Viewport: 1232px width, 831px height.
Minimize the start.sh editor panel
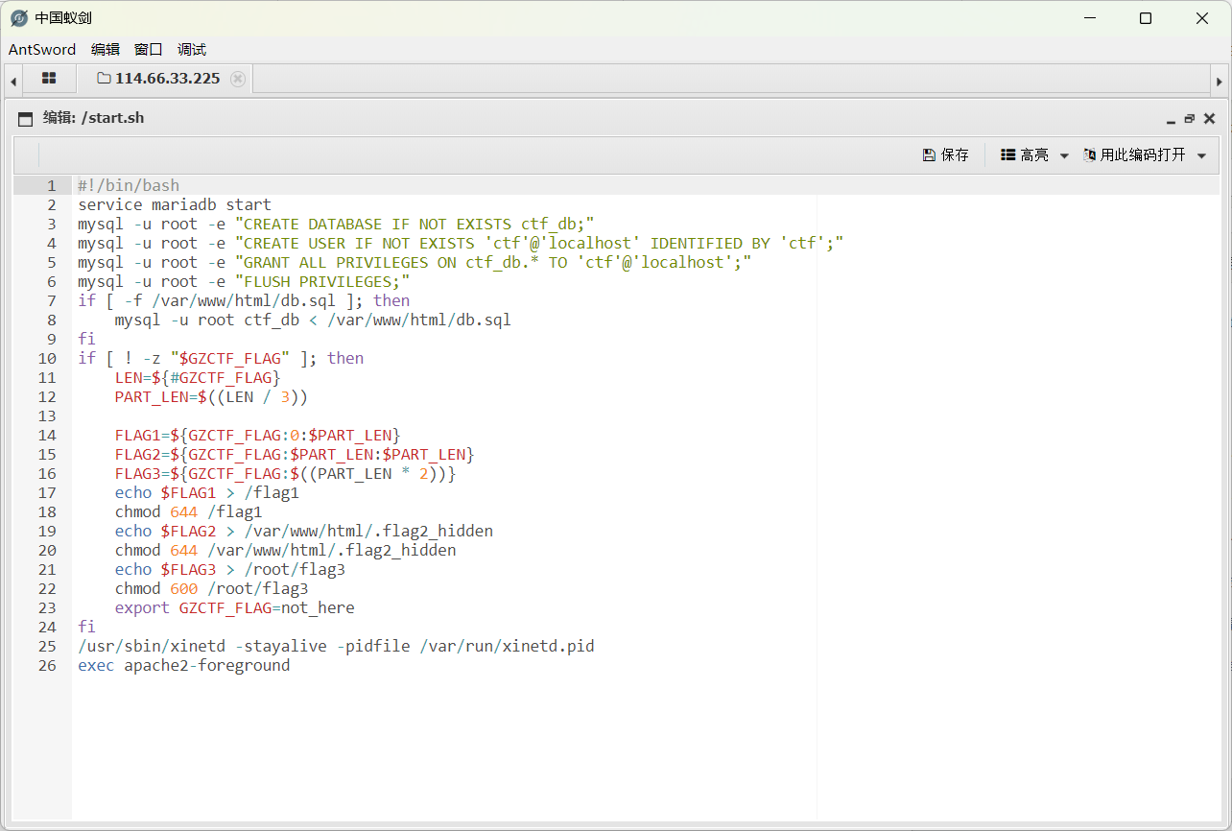(x=1171, y=119)
